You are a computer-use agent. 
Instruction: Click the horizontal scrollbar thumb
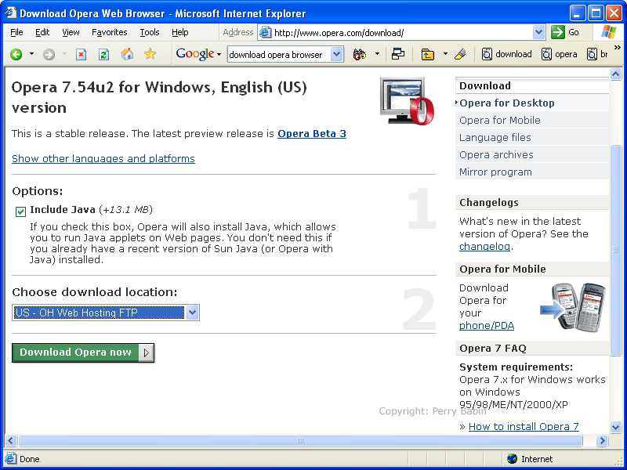(300, 441)
